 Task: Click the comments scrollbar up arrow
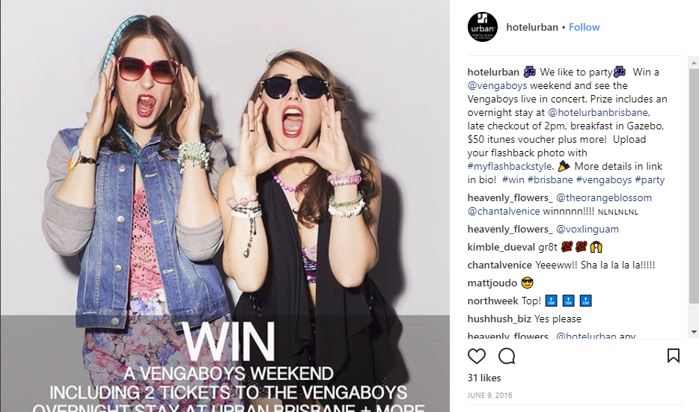(694, 64)
